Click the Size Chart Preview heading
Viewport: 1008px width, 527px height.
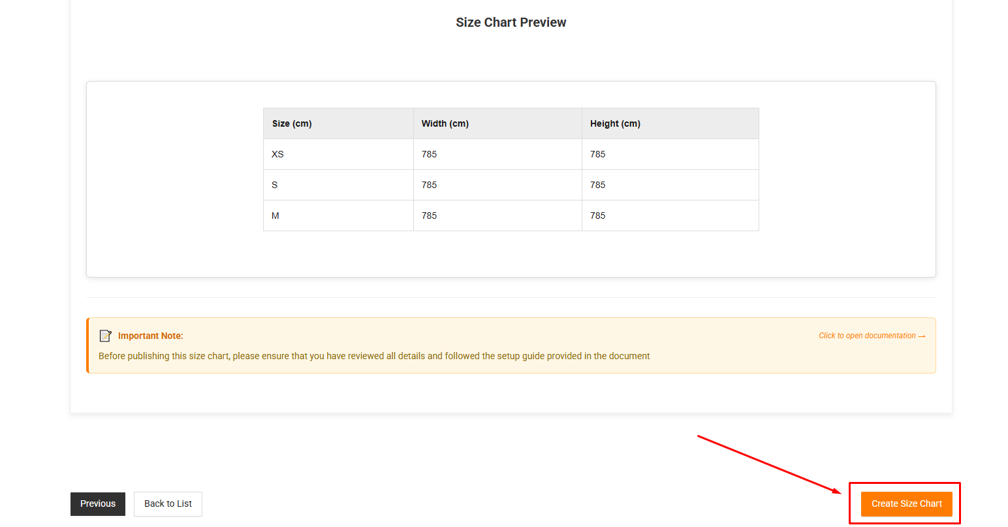point(511,22)
